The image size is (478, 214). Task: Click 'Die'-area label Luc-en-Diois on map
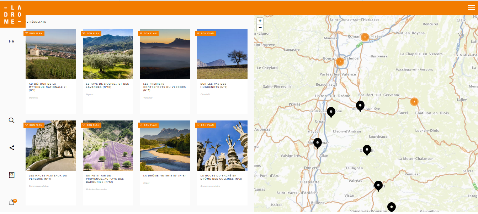[x=427, y=131]
